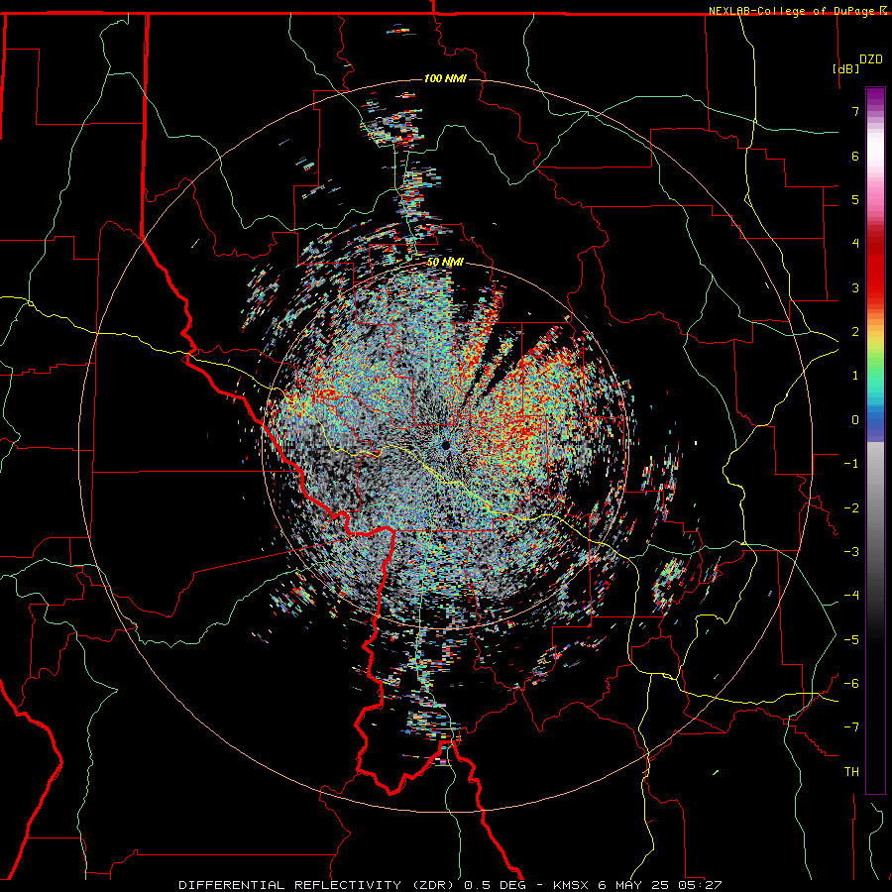892x892 pixels.
Task: Click the legend value 4 label
Action: point(855,244)
